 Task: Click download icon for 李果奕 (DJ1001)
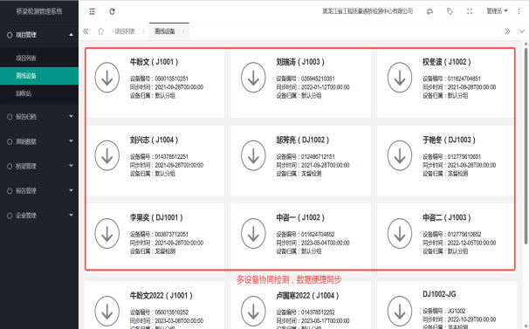(x=107, y=233)
